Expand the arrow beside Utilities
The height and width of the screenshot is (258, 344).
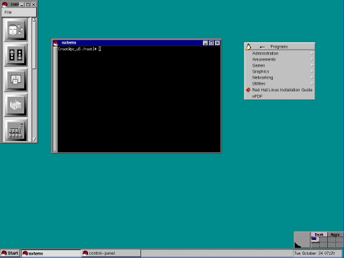(312, 83)
